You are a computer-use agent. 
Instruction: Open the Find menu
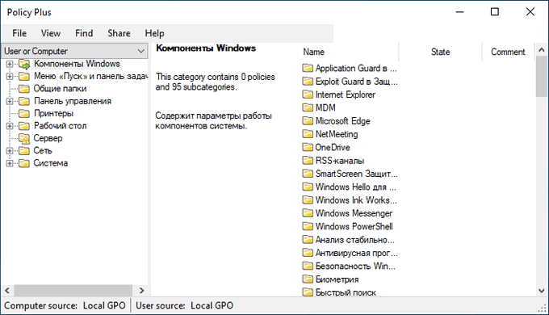click(x=84, y=33)
